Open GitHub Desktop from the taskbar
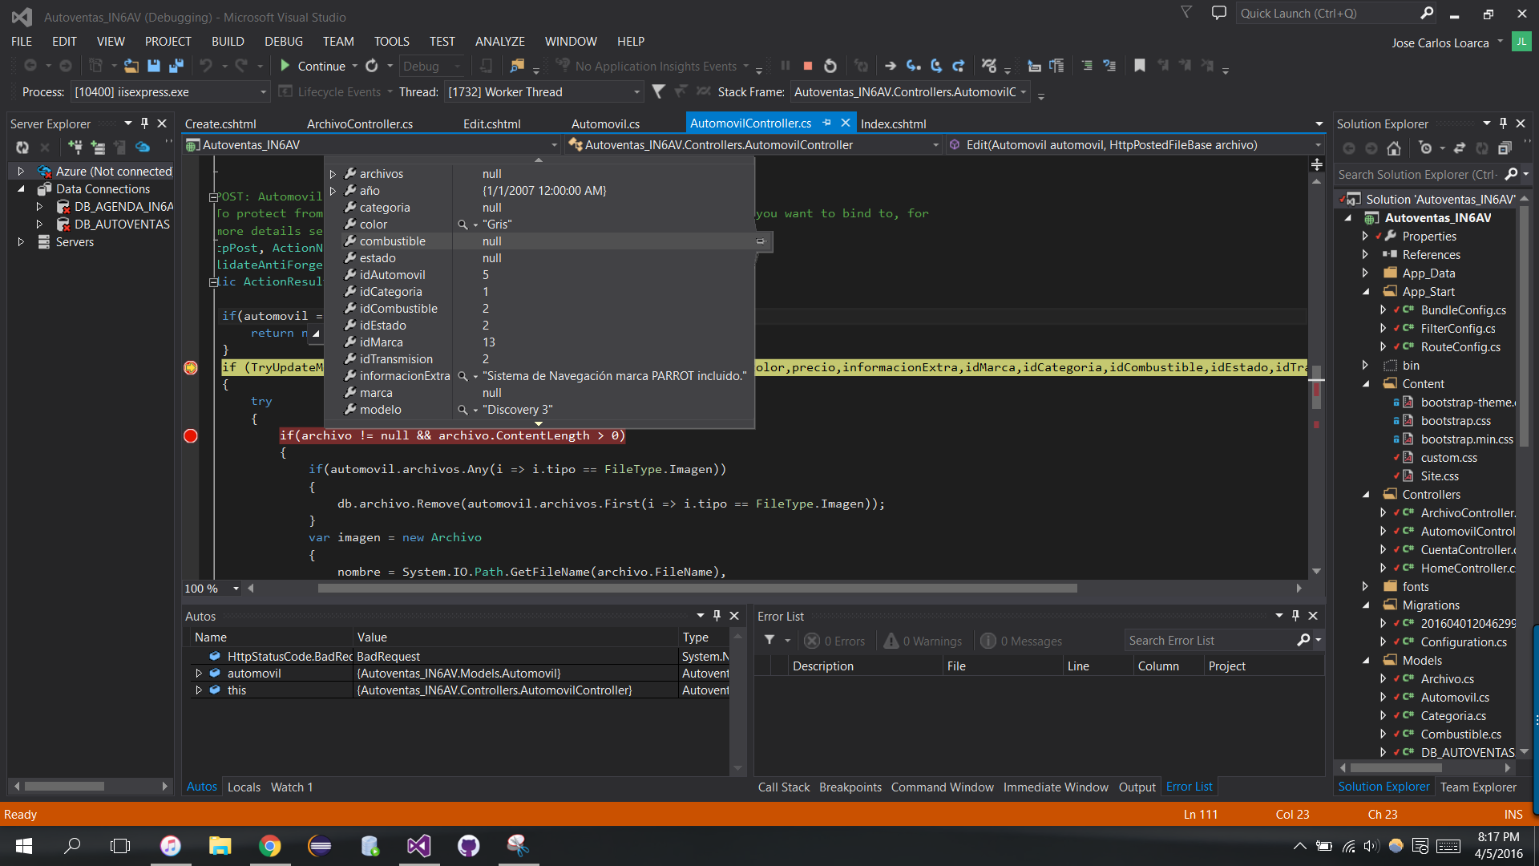 pos(468,846)
